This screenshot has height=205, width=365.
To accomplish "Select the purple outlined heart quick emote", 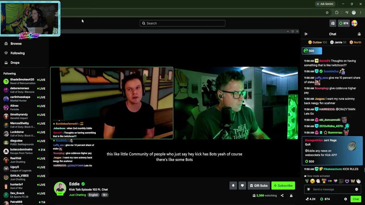I will coord(347,181).
